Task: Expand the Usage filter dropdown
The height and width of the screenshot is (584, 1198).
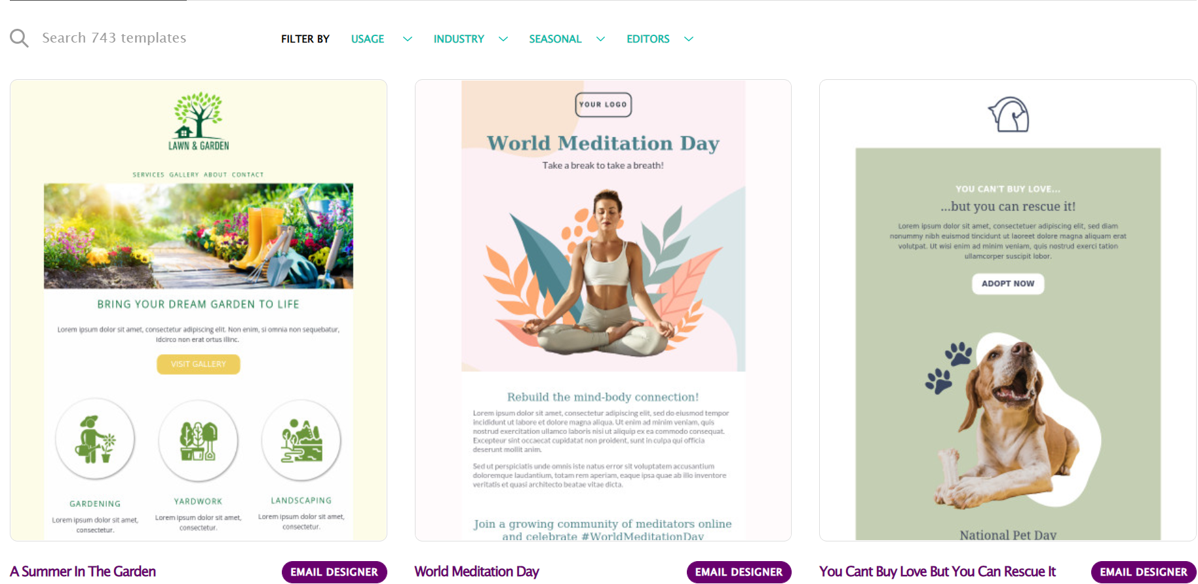Action: coord(381,39)
